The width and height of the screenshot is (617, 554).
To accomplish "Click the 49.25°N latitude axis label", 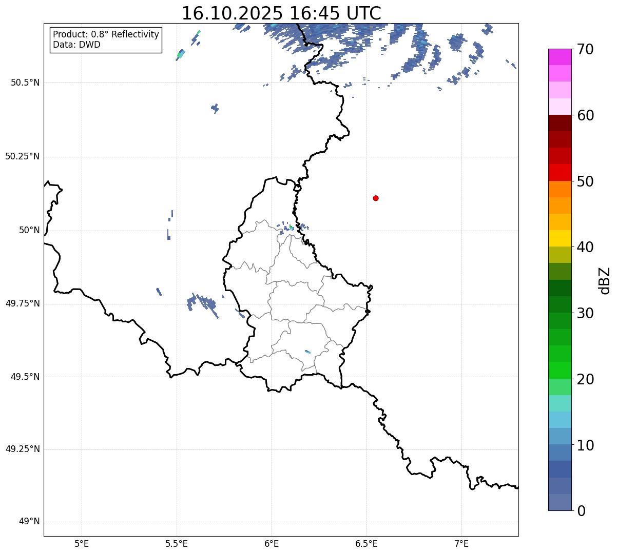I will [x=23, y=449].
